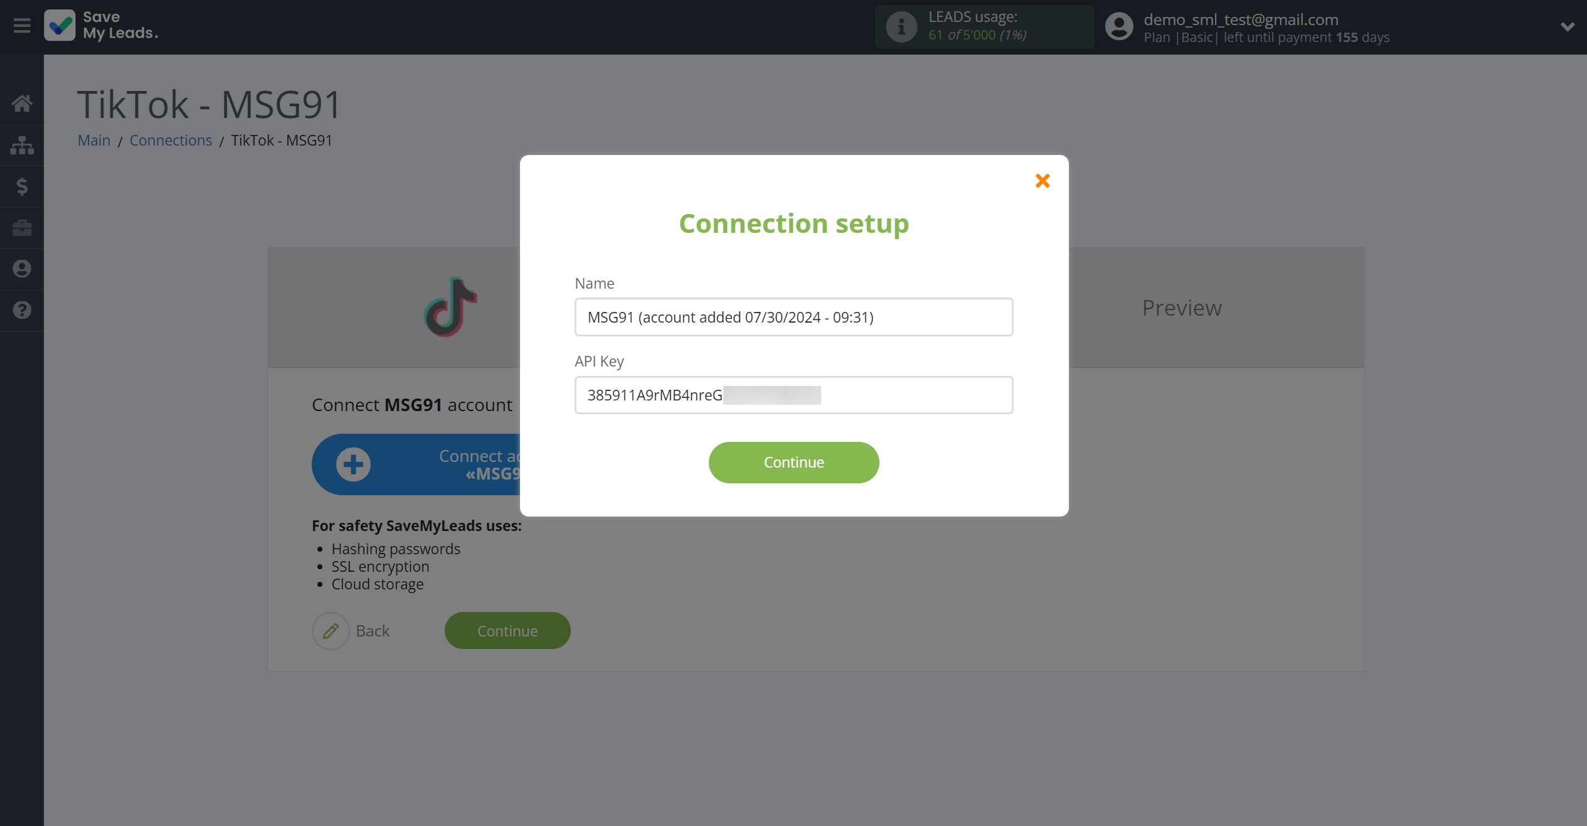
Task: Click the account info icon in top bar
Action: coord(1116,28)
